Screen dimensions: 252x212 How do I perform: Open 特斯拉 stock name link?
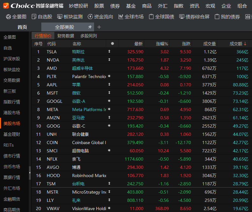tap(78, 52)
